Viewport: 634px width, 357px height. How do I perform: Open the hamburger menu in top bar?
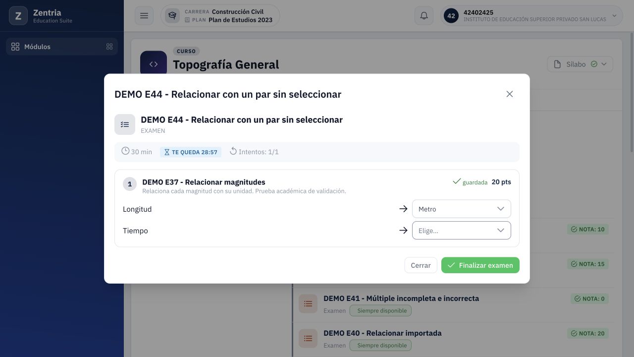[x=144, y=16]
